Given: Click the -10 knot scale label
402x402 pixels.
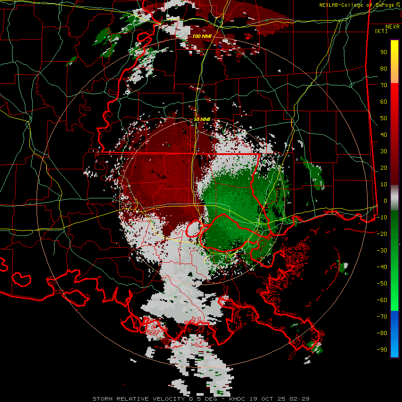Looking at the screenshot, I should pyautogui.click(x=382, y=218).
